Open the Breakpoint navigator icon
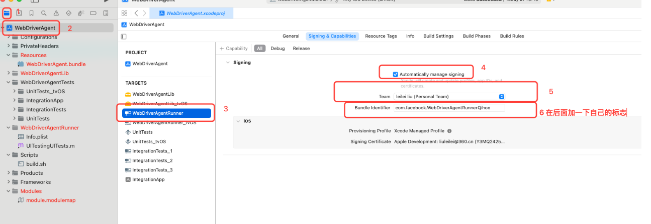This screenshot has width=651, height=224. pyautogui.click(x=93, y=13)
